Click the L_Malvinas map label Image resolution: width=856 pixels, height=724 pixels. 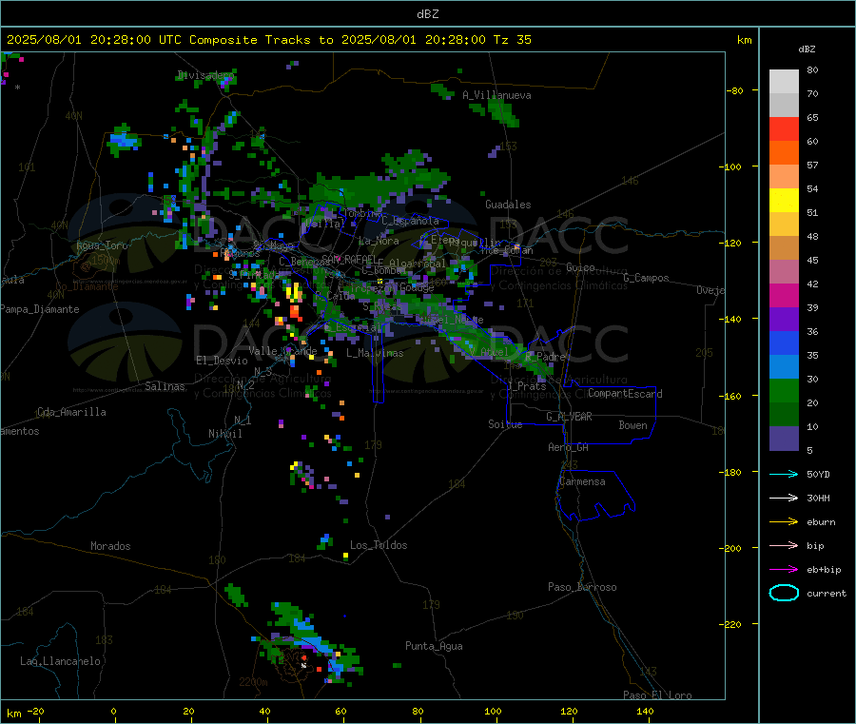375,353
